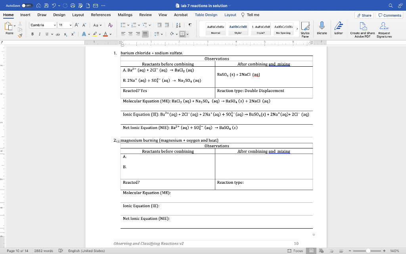406x254 pixels.
Task: Apply yellow text highlight color
Action: click(x=95, y=34)
